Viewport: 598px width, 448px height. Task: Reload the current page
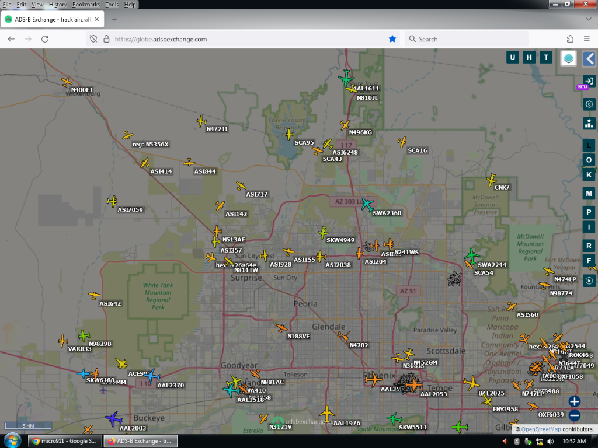44,39
